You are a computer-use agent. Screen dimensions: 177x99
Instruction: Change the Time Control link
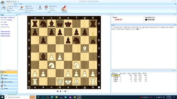9,20
